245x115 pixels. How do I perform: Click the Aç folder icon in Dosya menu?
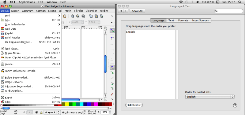[x=2, y=20]
